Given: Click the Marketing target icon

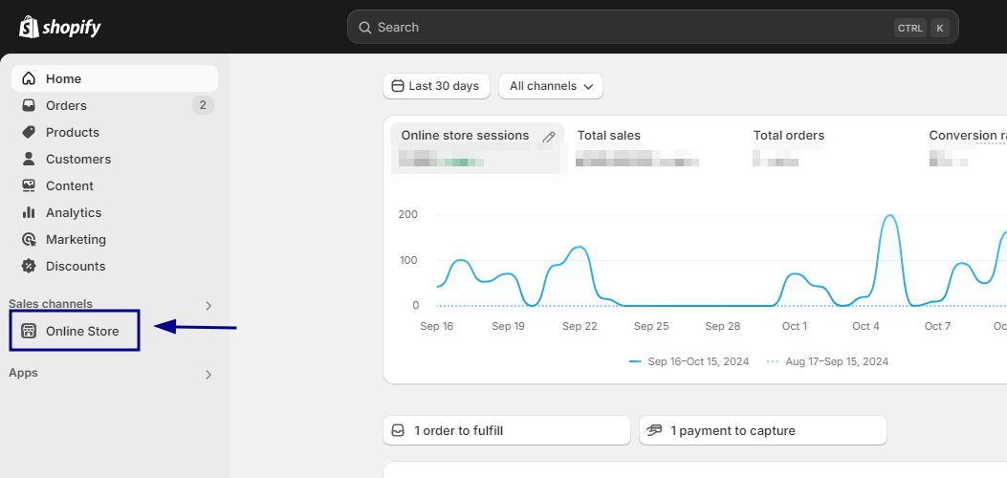Looking at the screenshot, I should pyautogui.click(x=29, y=239).
